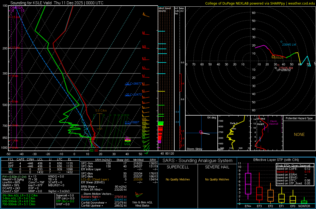Viewport: 316px width, 209px height.
Task: Click the 'ConvT = 79F' value
Action: [36, 183]
